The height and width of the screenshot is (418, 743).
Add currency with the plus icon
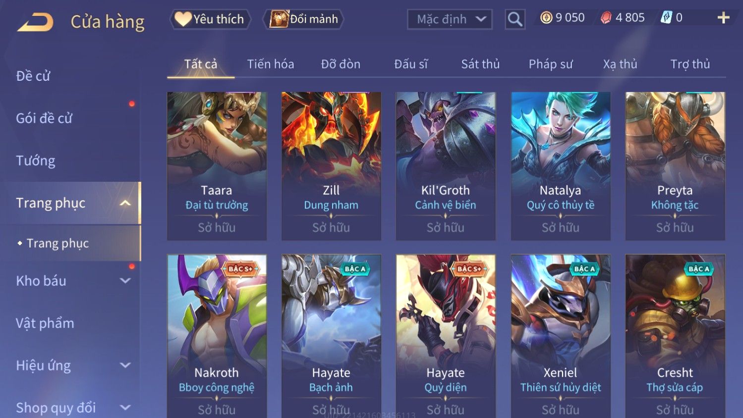pyautogui.click(x=723, y=18)
